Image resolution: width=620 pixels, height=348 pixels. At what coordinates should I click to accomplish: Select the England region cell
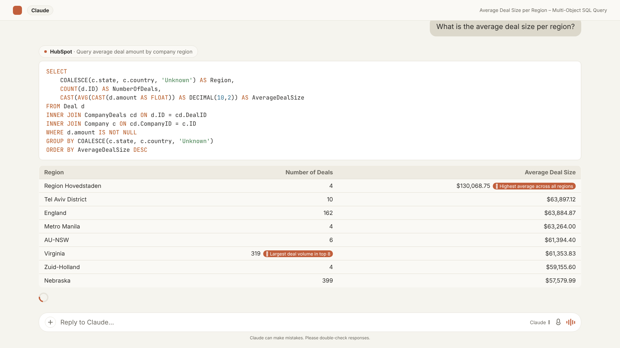point(55,213)
